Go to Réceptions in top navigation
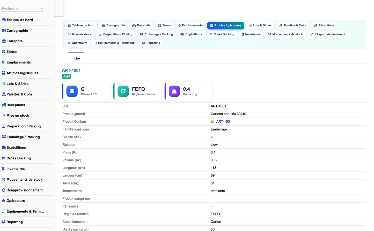This screenshot has width=374, height=231. click(x=324, y=26)
